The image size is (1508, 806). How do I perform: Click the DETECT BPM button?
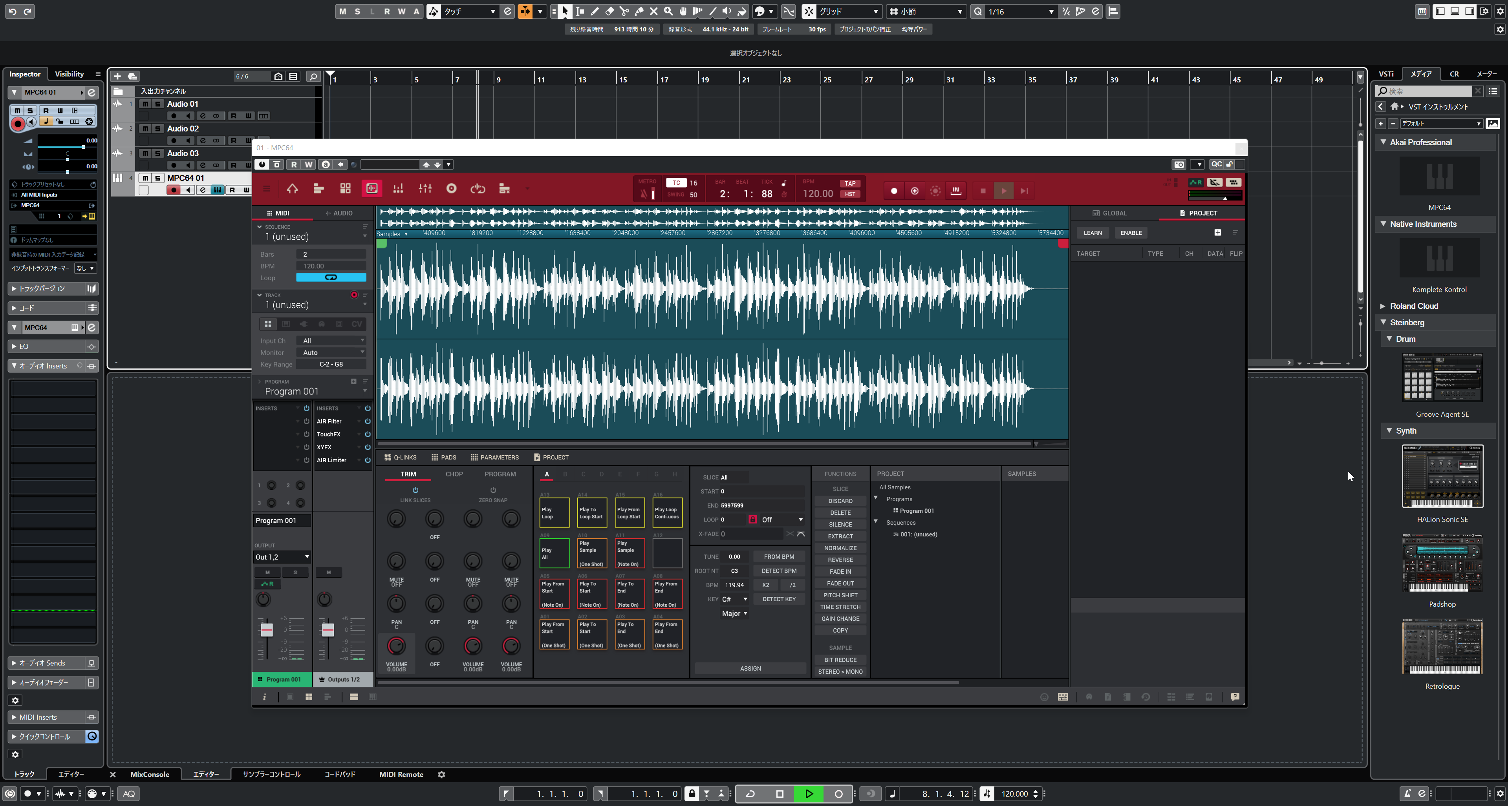pos(779,571)
